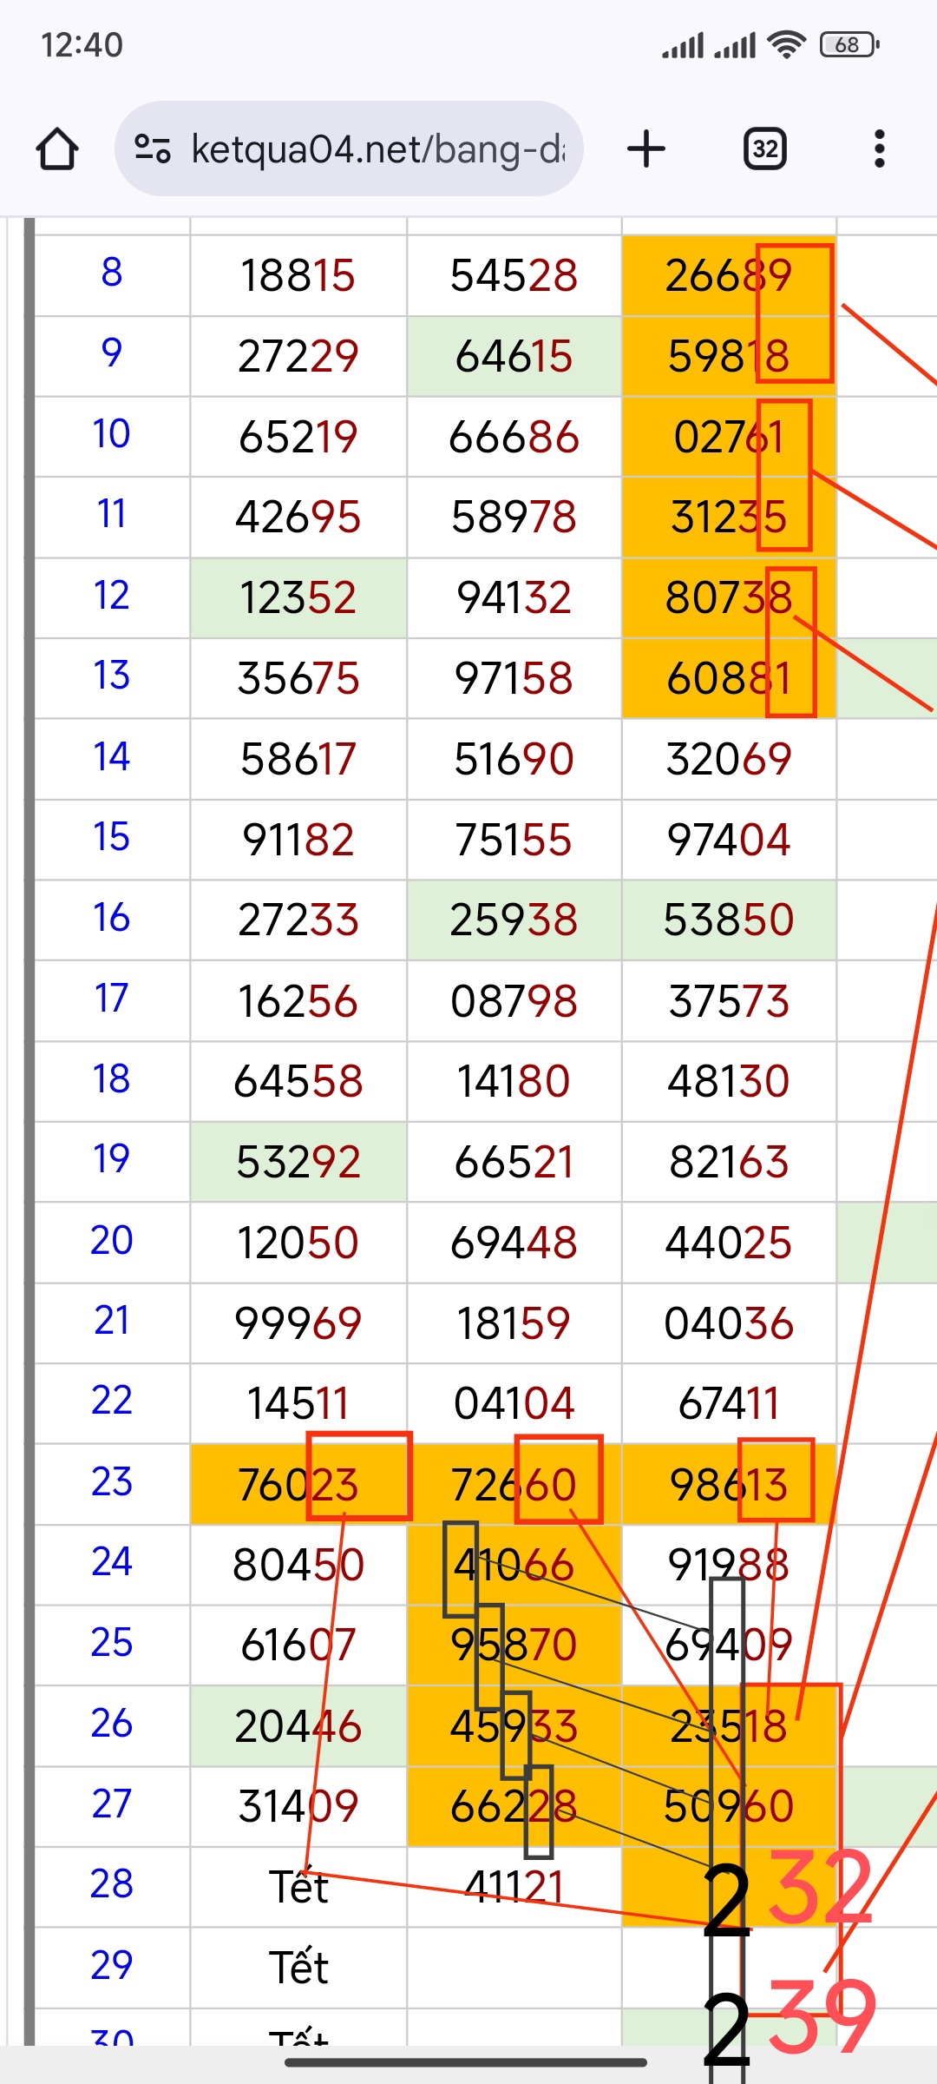Select cell 16256 in row 17

(298, 1001)
